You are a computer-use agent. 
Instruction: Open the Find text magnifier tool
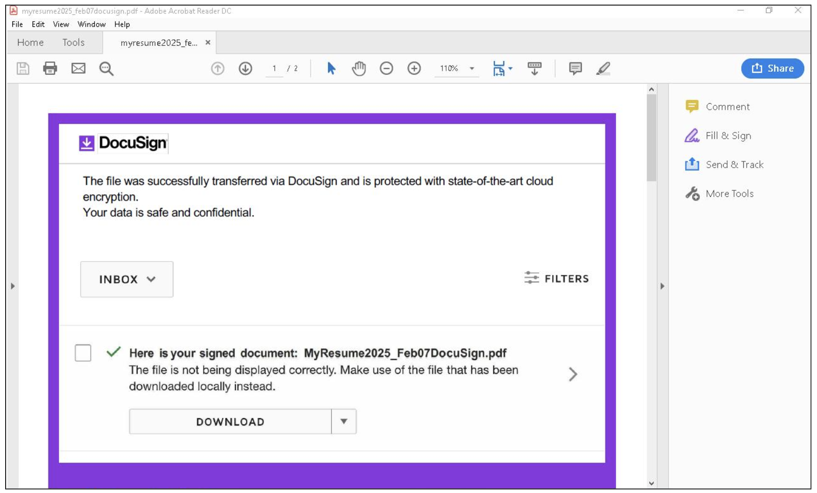[106, 69]
